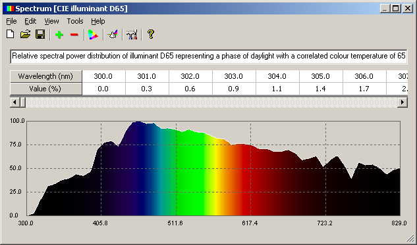The height and width of the screenshot is (245, 417).
Task: Open a file with the folder icon
Action: point(25,34)
